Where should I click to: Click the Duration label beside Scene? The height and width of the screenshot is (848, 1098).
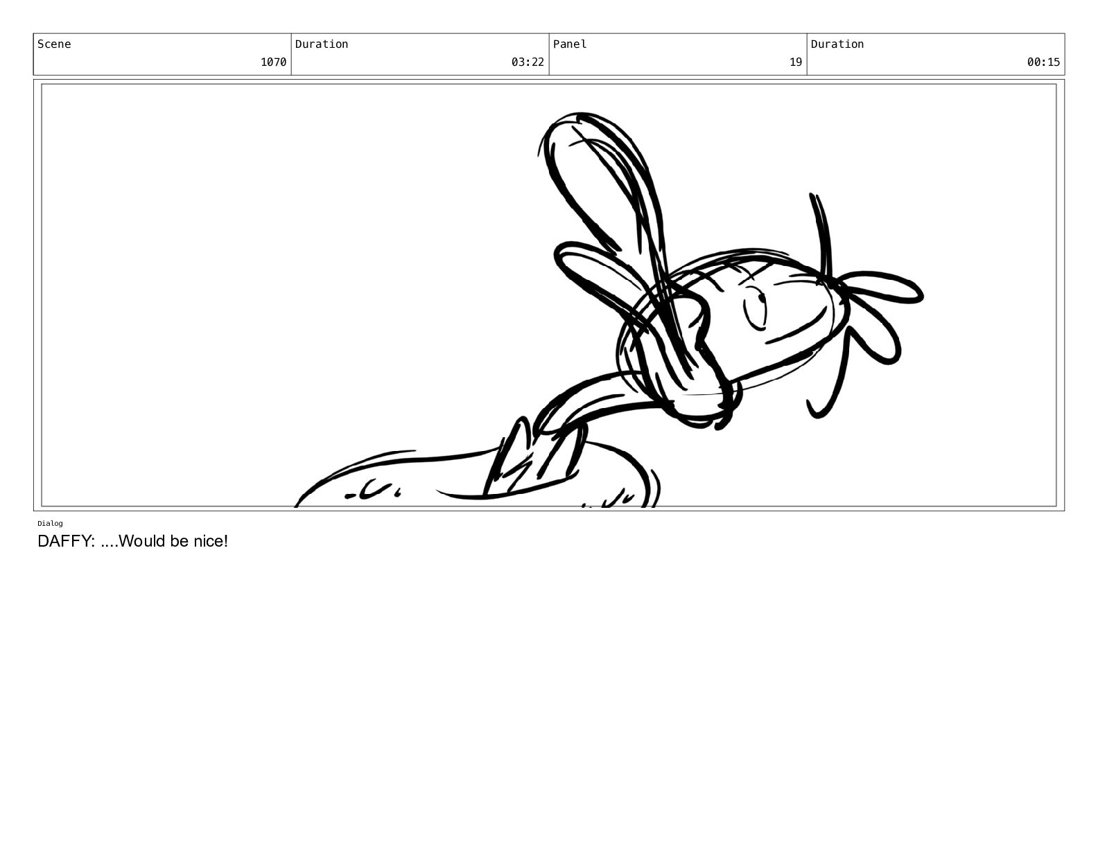point(322,44)
